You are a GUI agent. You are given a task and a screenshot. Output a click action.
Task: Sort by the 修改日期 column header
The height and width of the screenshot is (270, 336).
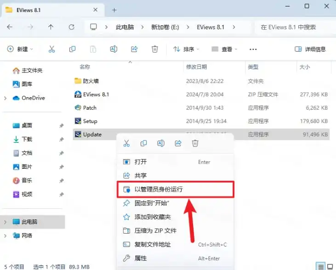[x=197, y=67]
